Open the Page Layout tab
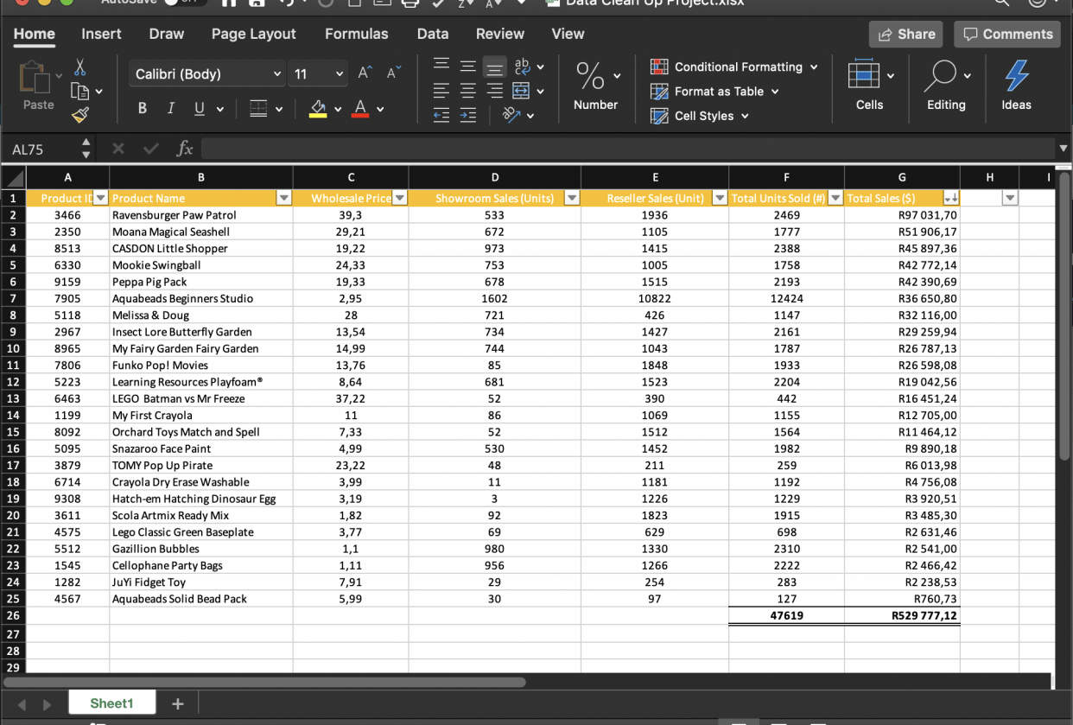Viewport: 1073px width, 725px height. click(x=253, y=34)
